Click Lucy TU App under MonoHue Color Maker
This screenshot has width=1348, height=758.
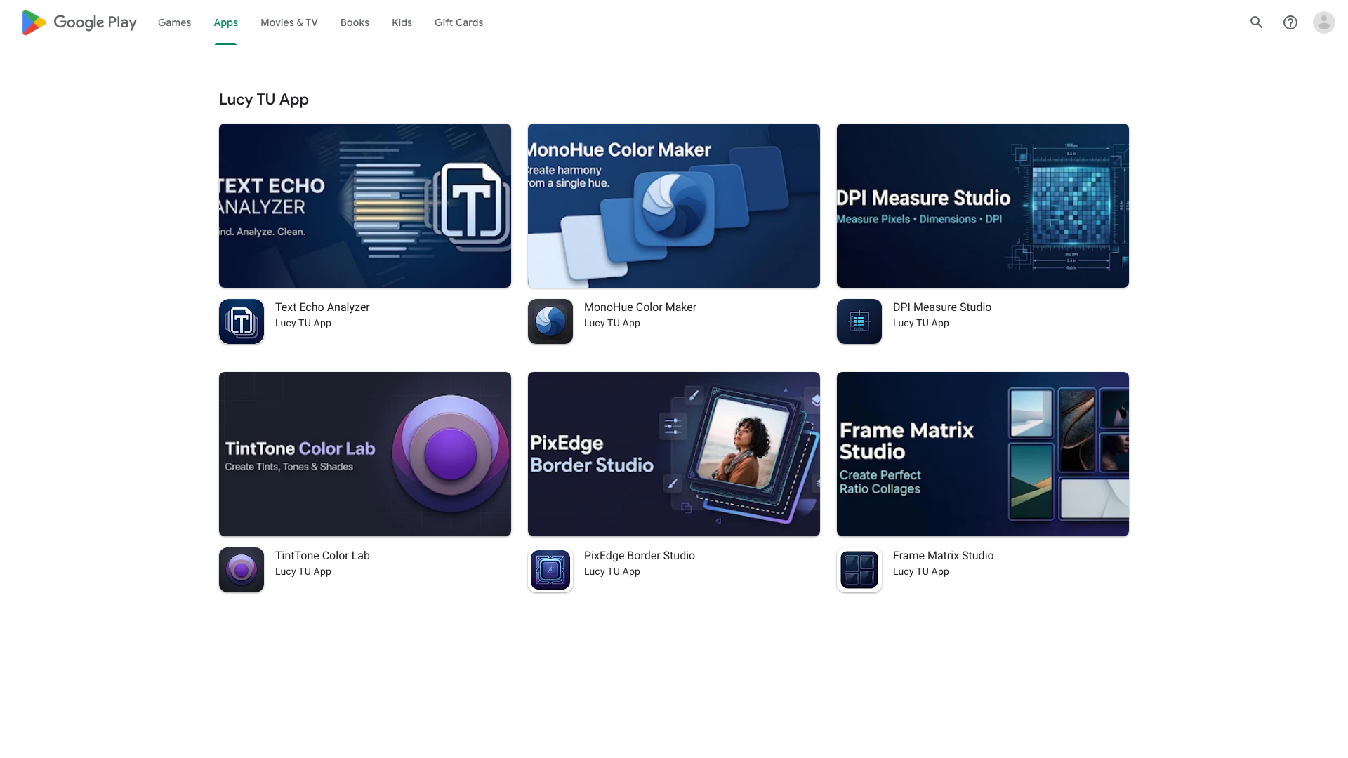[x=612, y=324]
